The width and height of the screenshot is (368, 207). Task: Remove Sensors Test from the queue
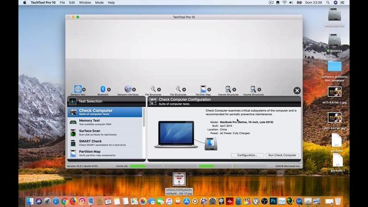tap(84, 90)
